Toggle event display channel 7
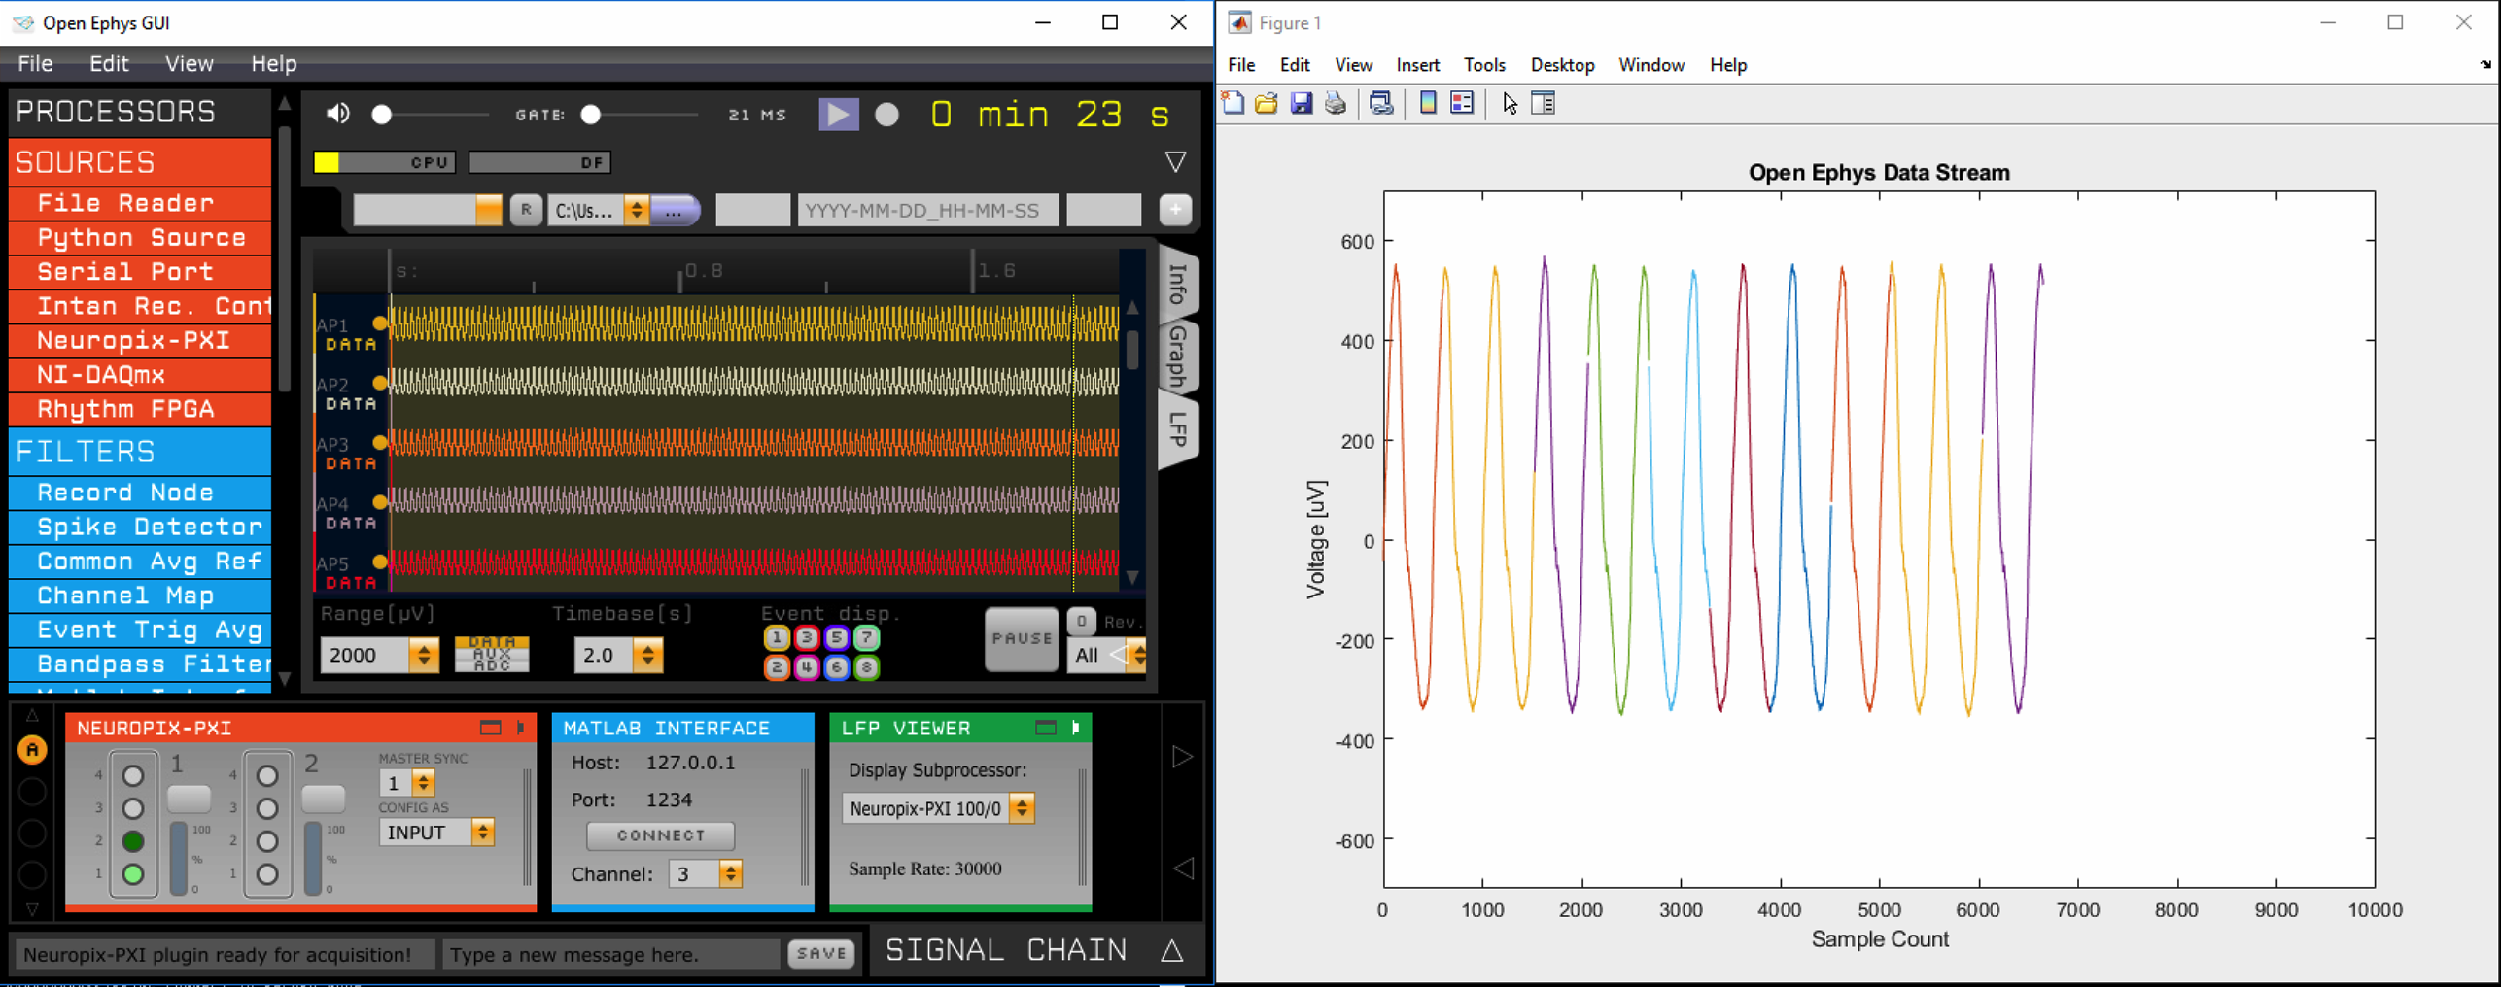The image size is (2501, 987). 866,637
